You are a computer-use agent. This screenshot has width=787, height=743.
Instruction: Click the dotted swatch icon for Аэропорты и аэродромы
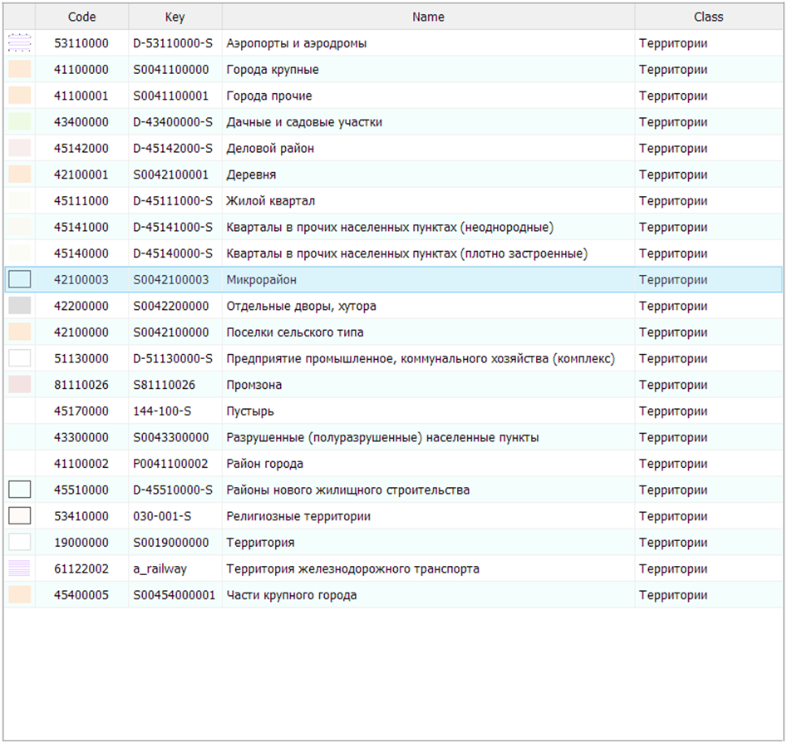point(19,43)
